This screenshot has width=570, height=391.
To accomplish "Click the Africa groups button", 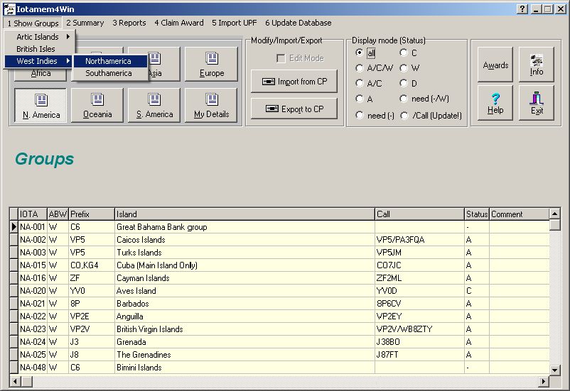I will (41, 73).
